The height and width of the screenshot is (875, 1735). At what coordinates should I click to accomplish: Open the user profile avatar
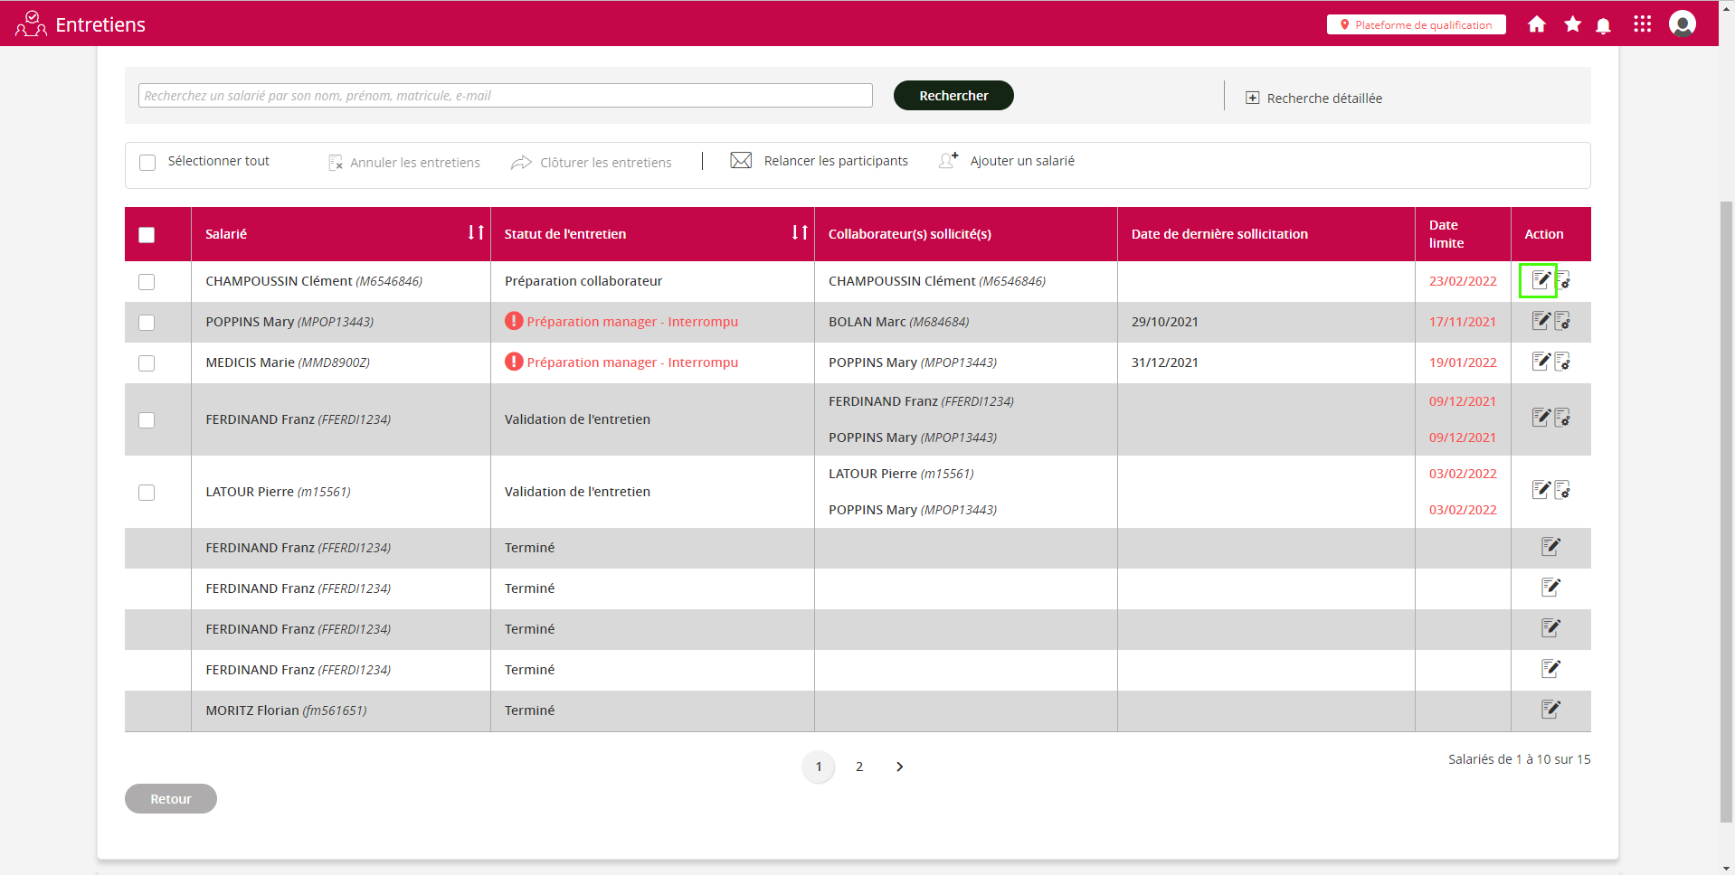tap(1682, 24)
